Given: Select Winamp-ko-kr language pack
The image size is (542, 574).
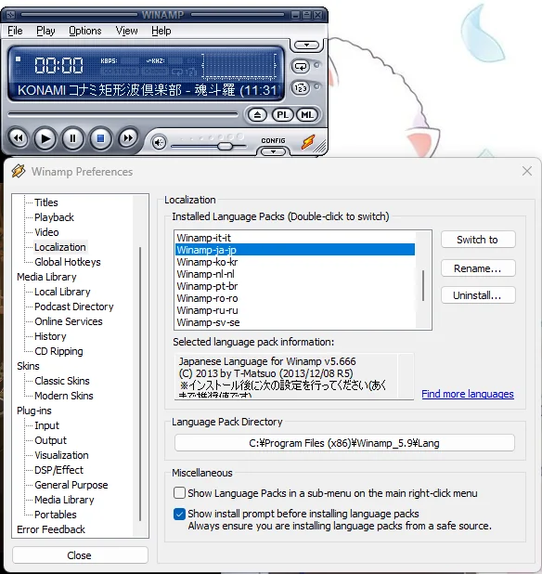Looking at the screenshot, I should [295, 262].
